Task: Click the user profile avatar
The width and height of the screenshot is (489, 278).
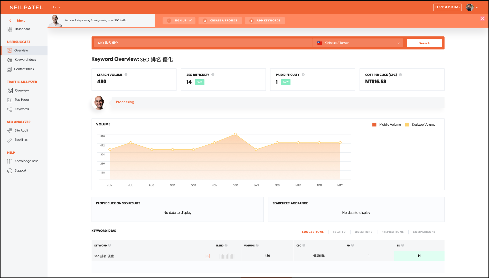Action: click(470, 7)
